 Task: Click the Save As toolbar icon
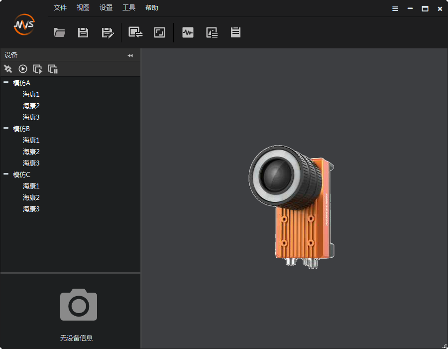click(107, 32)
